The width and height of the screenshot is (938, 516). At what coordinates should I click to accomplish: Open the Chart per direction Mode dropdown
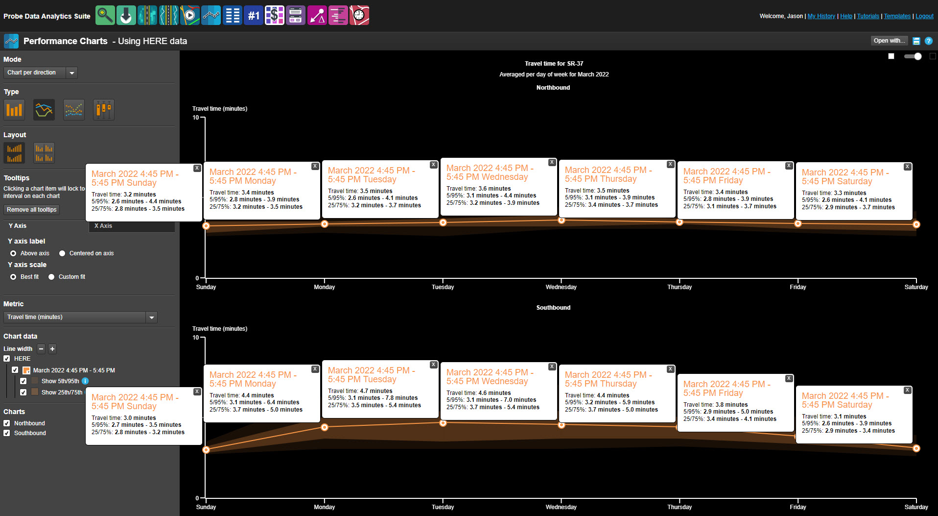(41, 73)
